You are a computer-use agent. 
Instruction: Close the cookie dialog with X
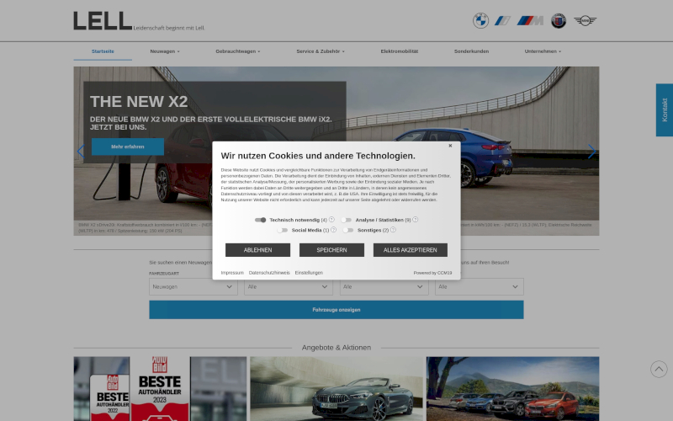point(450,146)
